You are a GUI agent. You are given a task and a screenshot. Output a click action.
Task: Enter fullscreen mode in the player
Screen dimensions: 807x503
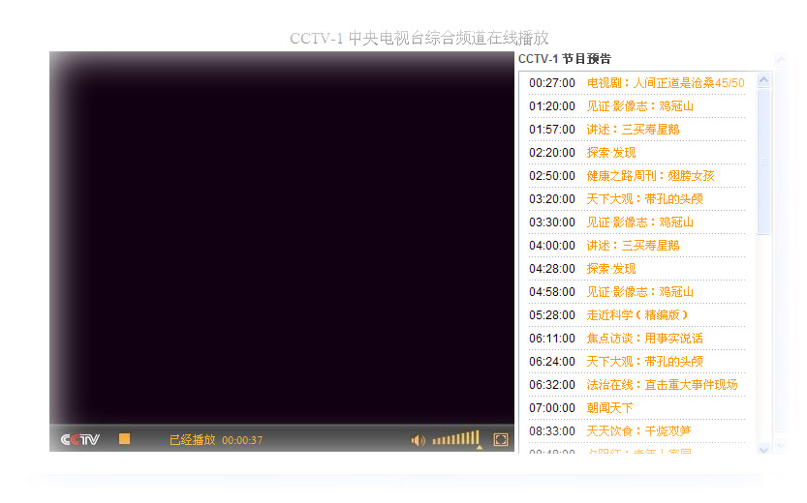tap(501, 439)
